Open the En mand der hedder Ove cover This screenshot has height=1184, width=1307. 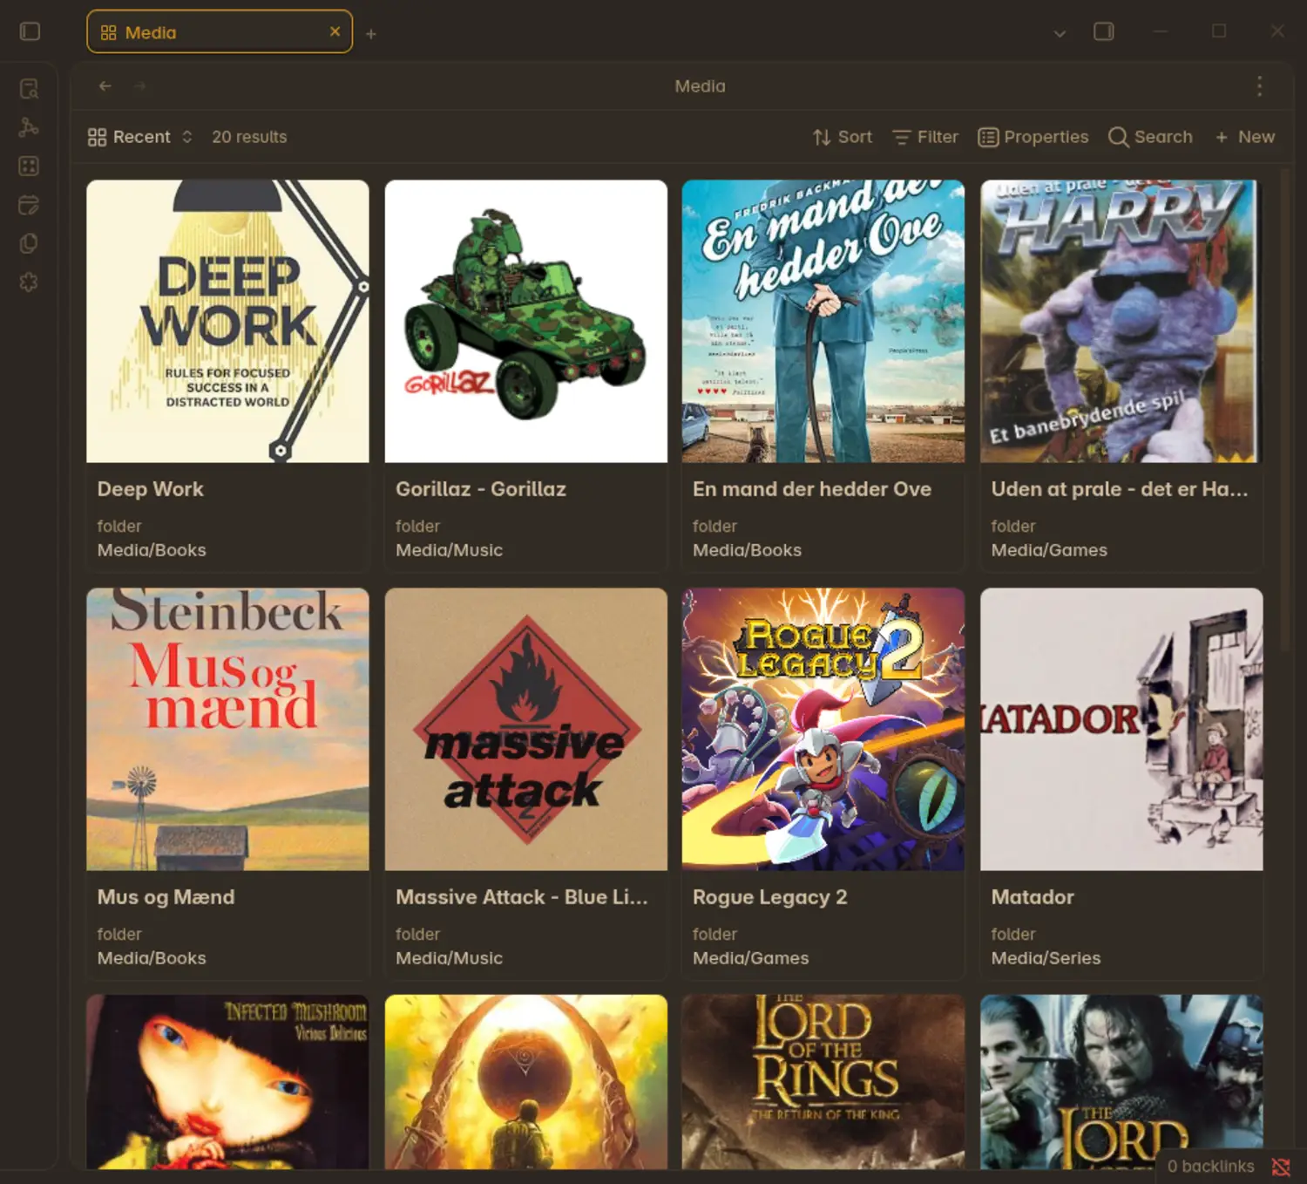pyautogui.click(x=823, y=321)
